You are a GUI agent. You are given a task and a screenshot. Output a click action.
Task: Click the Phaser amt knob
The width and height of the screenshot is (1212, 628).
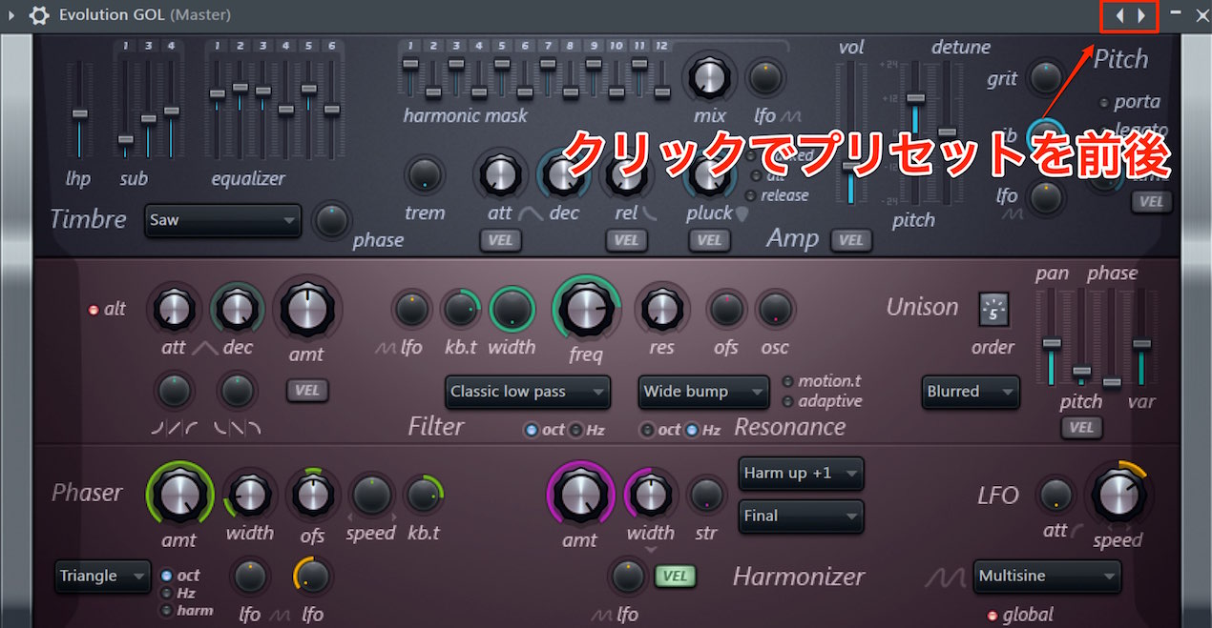coord(179,495)
